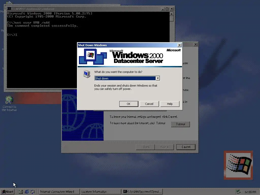260x195 pixels.
Task: Click the dimmed Next button in wizard
Action: tap(164, 147)
